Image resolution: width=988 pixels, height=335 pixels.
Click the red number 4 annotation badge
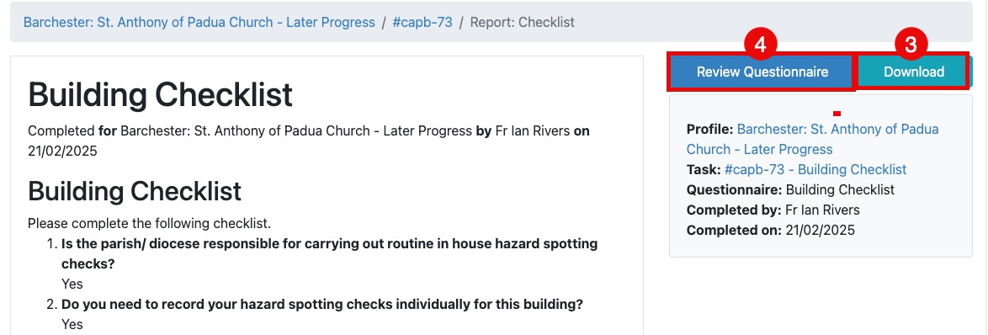point(761,44)
